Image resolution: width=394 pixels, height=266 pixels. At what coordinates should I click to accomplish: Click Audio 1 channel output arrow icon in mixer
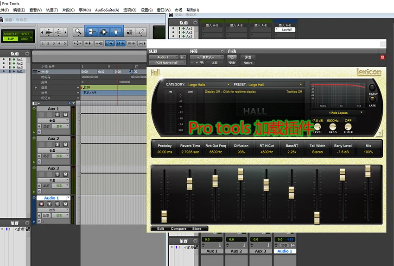click(293, 245)
